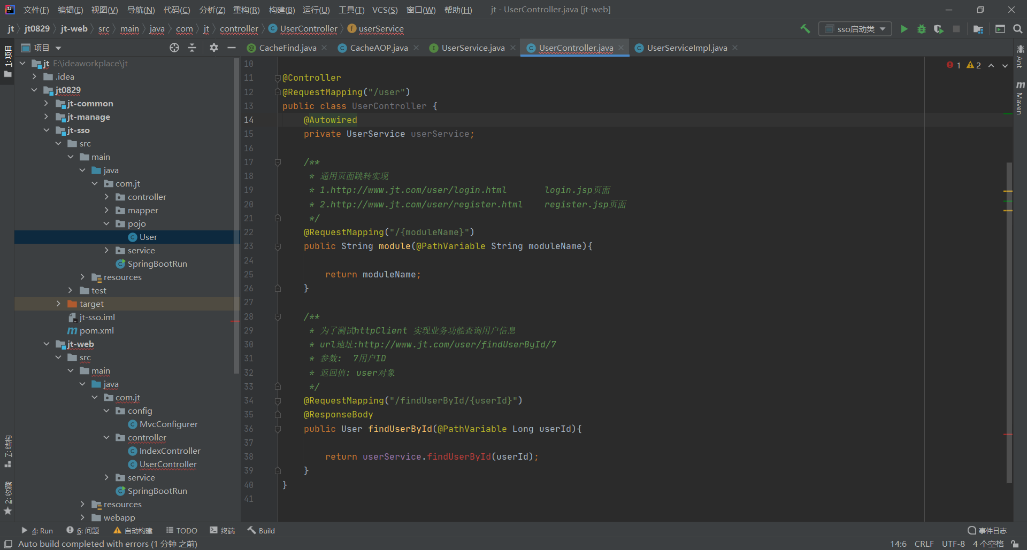Open the 4: Run tool window
The height and width of the screenshot is (550, 1027).
(x=37, y=530)
